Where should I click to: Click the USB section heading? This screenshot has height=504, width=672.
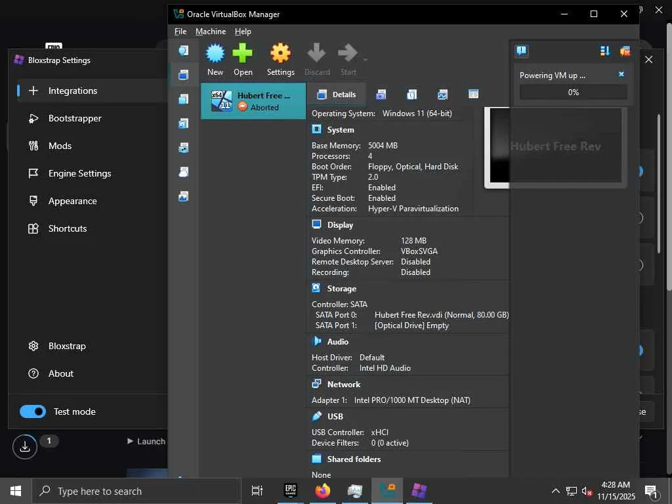coord(335,417)
